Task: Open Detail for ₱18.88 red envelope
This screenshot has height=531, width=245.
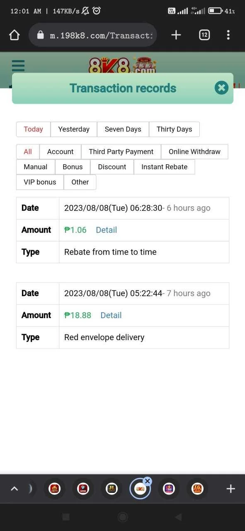Action: [x=111, y=315]
